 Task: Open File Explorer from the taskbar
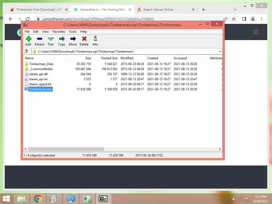pos(21,199)
